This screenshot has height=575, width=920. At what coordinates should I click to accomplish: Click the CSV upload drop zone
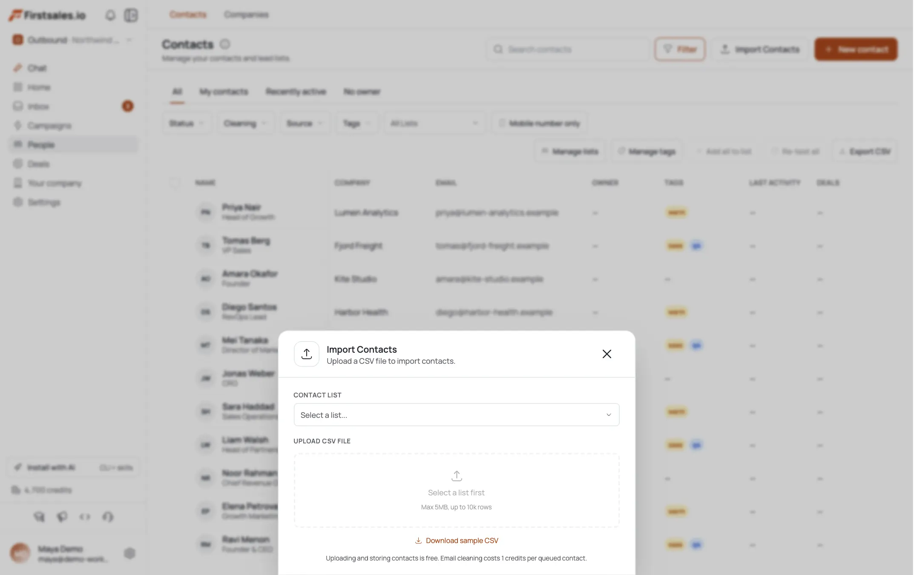click(x=456, y=490)
